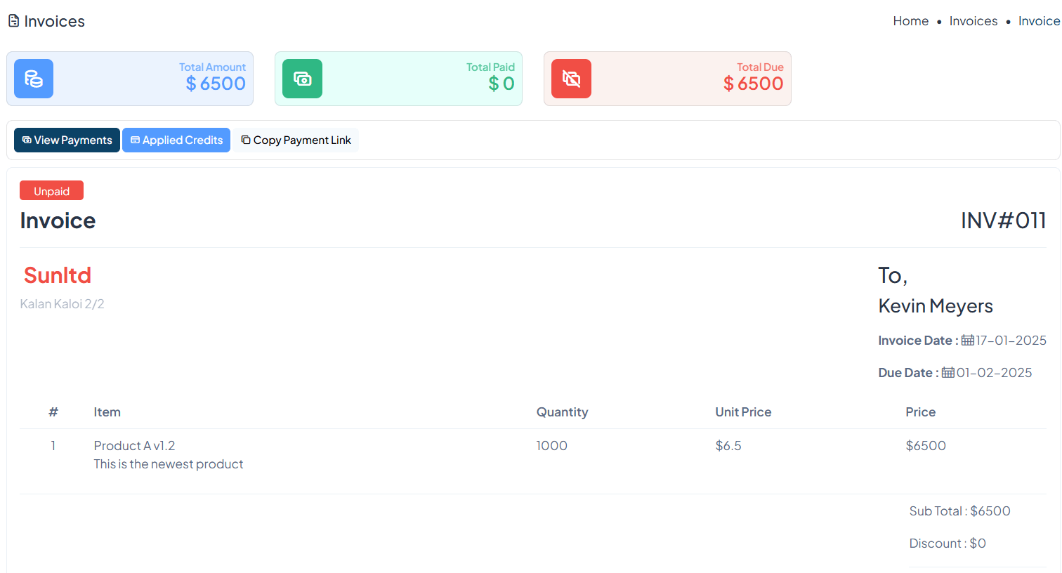Copy the payment link

[x=296, y=140]
